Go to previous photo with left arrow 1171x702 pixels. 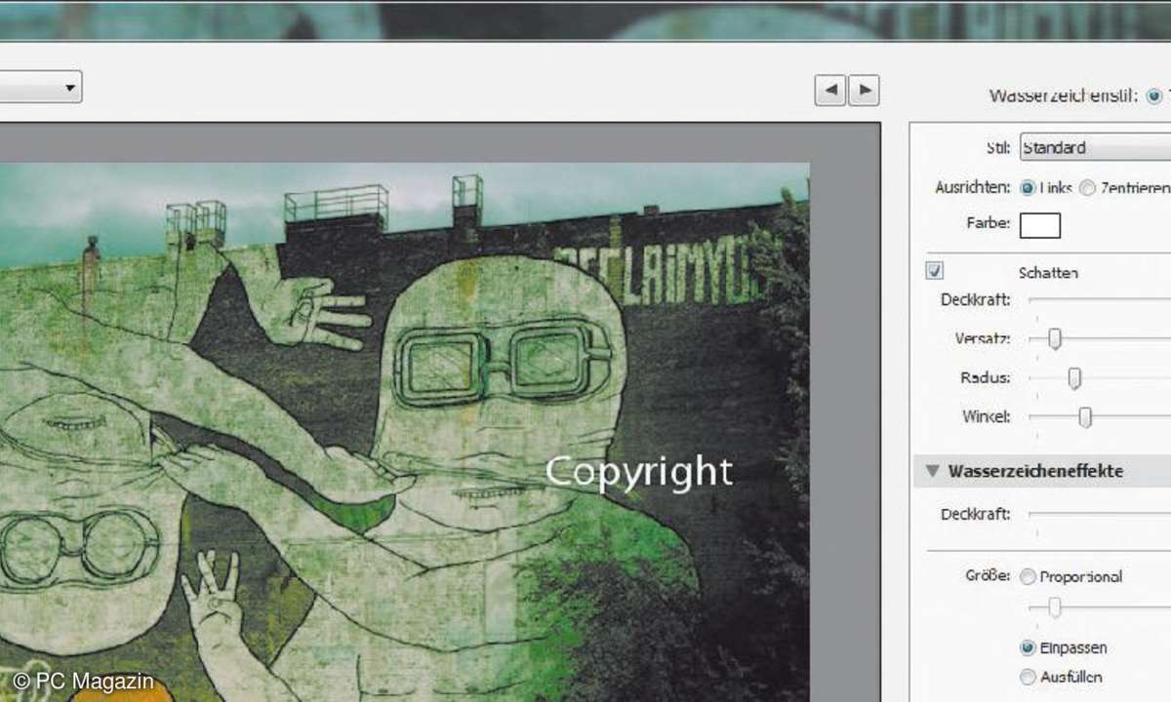[830, 91]
